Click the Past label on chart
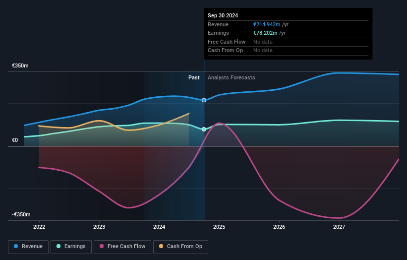Screen dimensions: 407x260 (x=194, y=78)
